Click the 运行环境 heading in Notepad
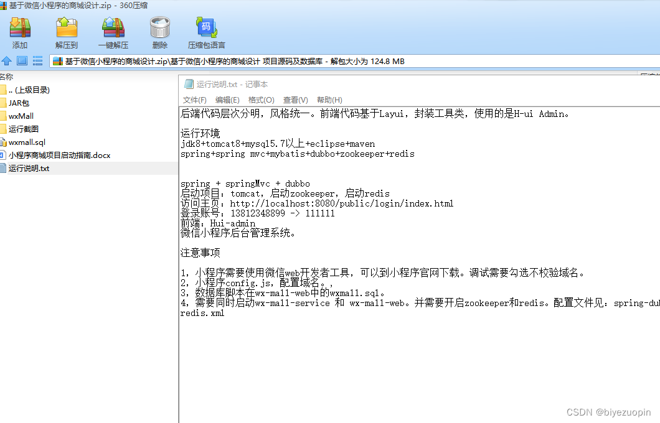 click(x=200, y=134)
